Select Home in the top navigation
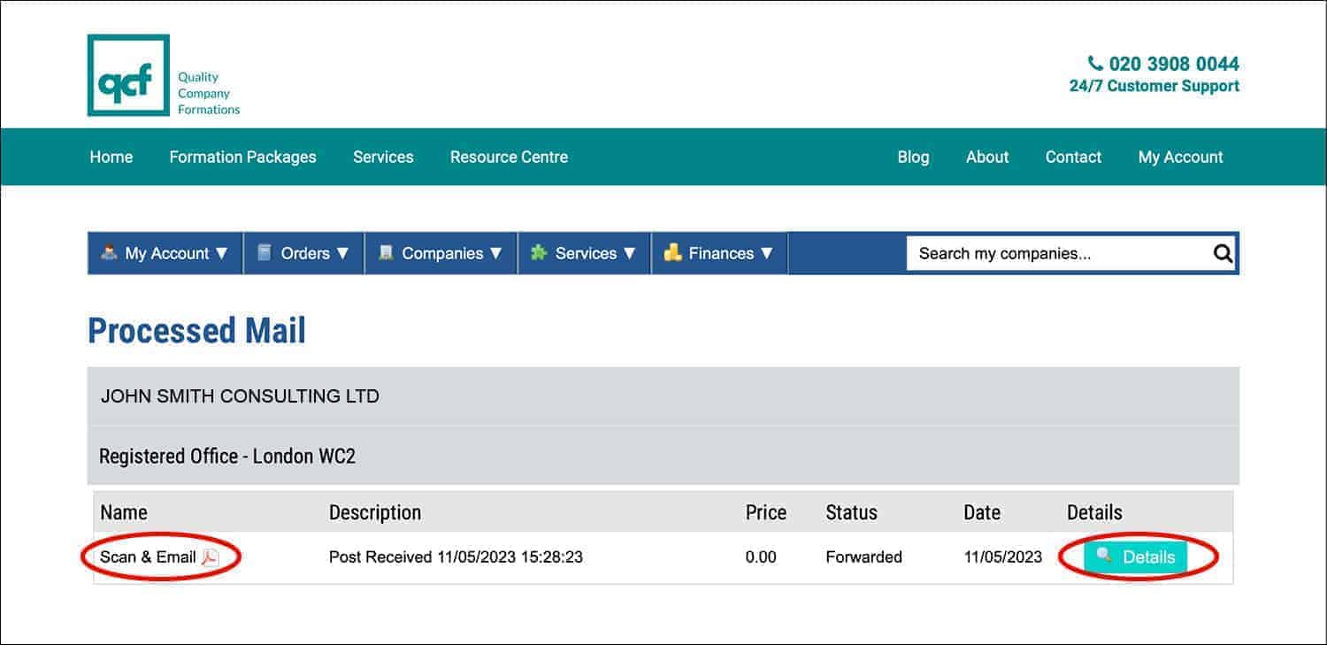 (111, 157)
